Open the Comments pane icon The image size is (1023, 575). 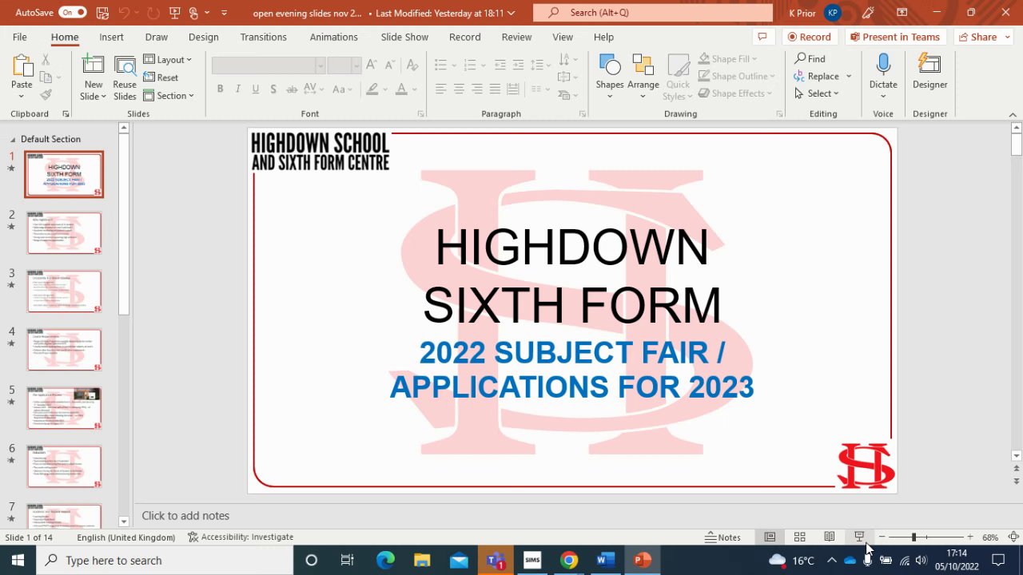[x=762, y=37]
